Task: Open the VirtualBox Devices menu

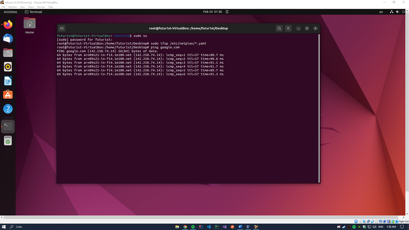Action: tap(41, 7)
